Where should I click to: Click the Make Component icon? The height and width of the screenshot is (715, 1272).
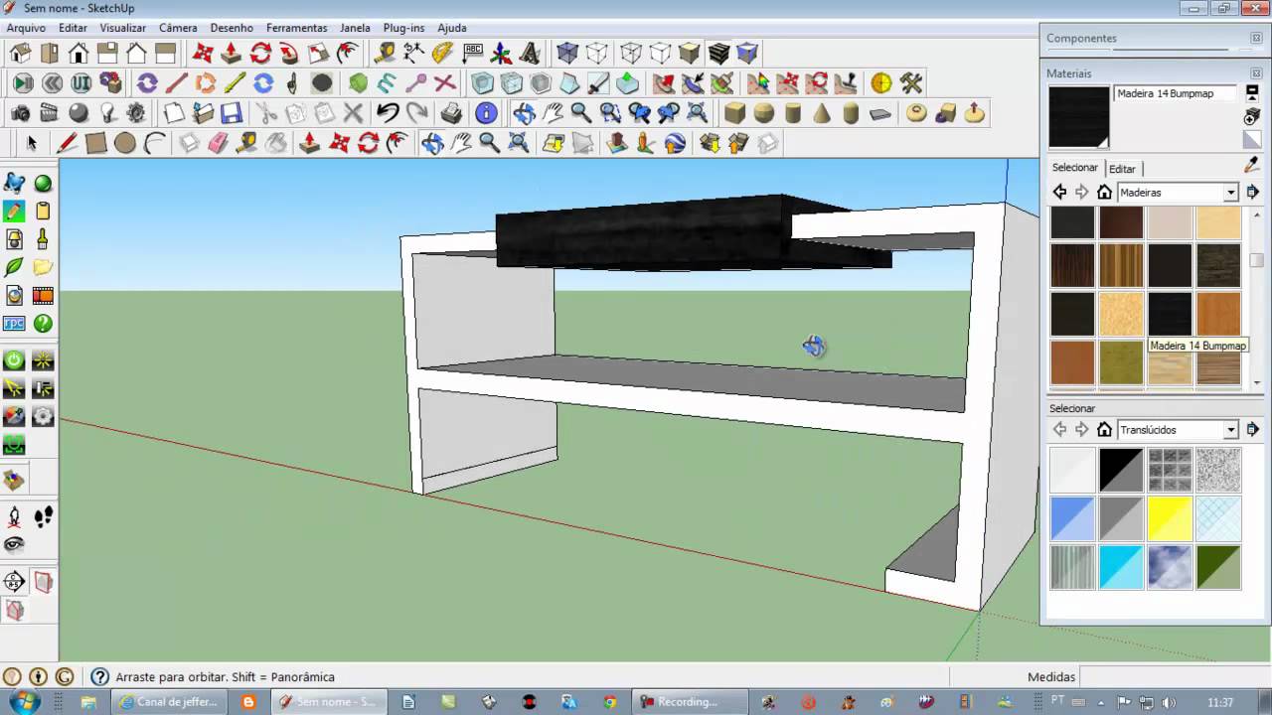(189, 143)
